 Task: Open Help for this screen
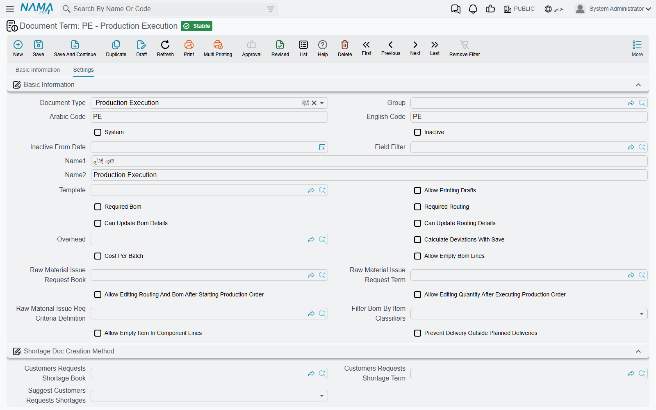click(x=323, y=48)
